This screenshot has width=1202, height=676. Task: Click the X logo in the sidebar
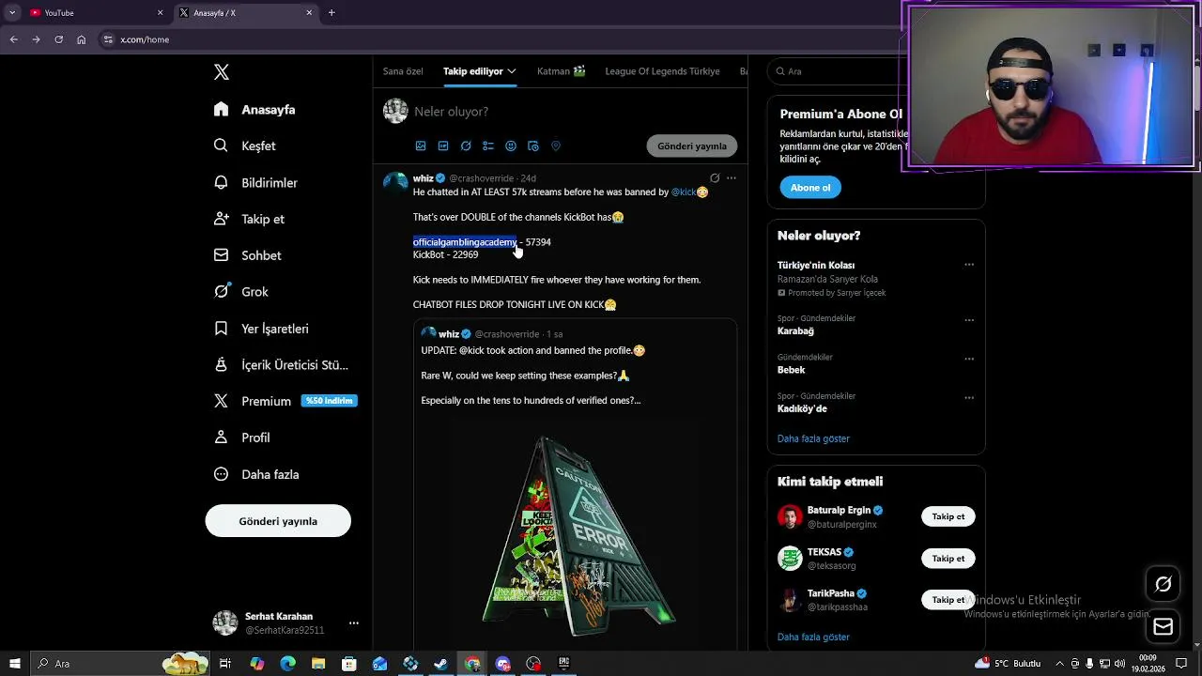coord(221,72)
